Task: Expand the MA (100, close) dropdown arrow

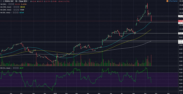Action: click(x=12, y=7)
